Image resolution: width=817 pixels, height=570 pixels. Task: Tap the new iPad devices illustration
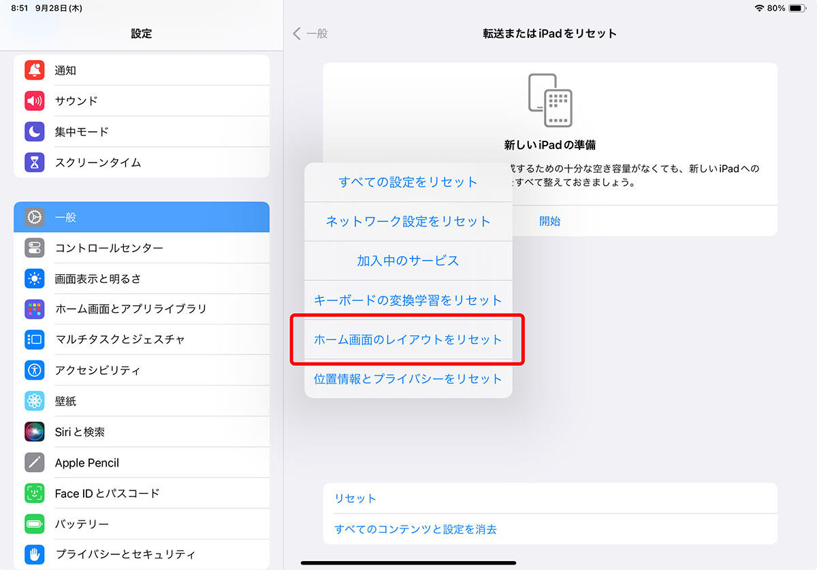[550, 100]
